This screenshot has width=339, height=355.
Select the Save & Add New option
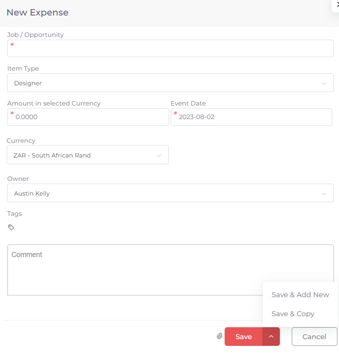pyautogui.click(x=300, y=295)
